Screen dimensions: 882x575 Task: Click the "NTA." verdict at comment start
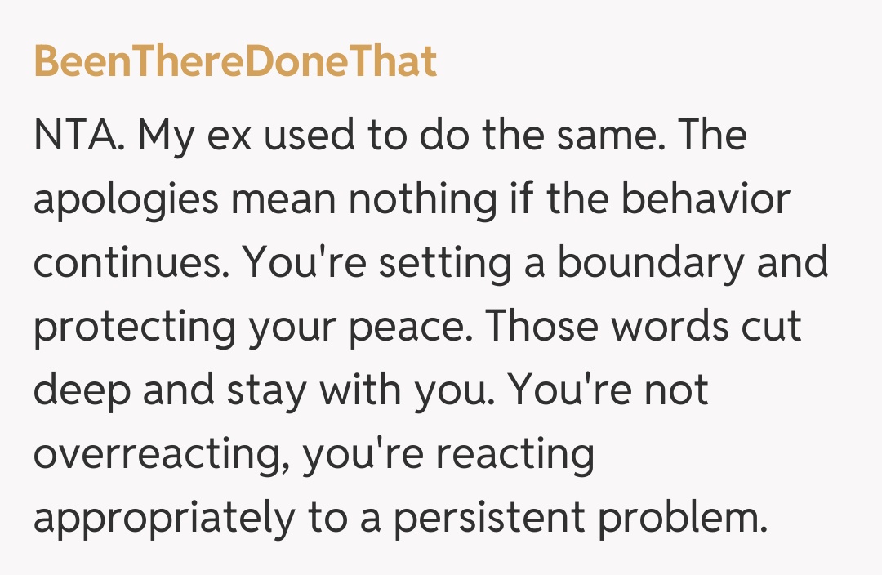pos(77,136)
